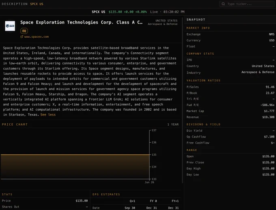Click the Div Yield row
The height and width of the screenshot is (210, 276).
tap(230, 131)
